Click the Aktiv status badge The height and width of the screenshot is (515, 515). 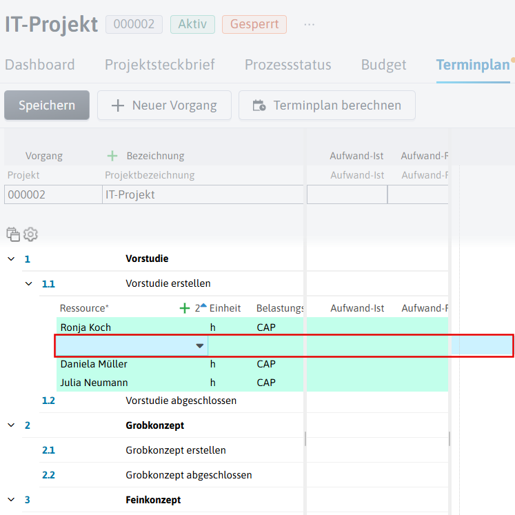coord(192,24)
